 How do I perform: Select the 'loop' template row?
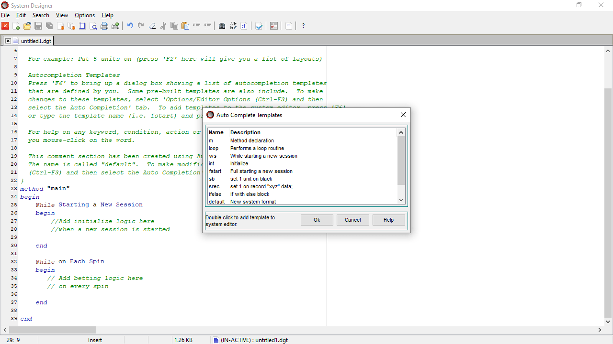(x=303, y=148)
